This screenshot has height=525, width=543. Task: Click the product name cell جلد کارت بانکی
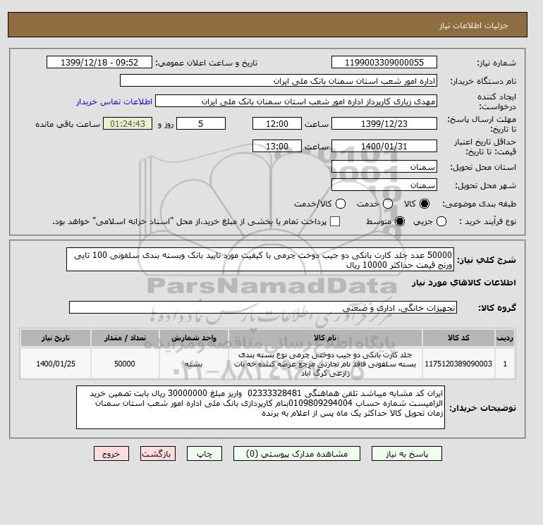[325, 364]
